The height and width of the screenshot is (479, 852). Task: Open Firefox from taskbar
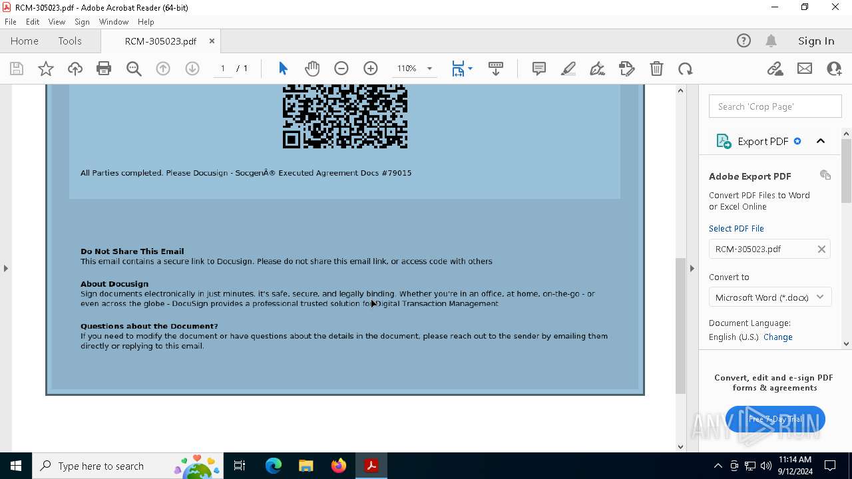coord(339,466)
